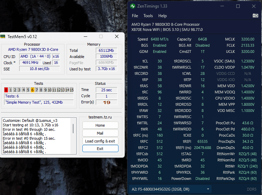Click the Home button in TestMem5

(100, 125)
